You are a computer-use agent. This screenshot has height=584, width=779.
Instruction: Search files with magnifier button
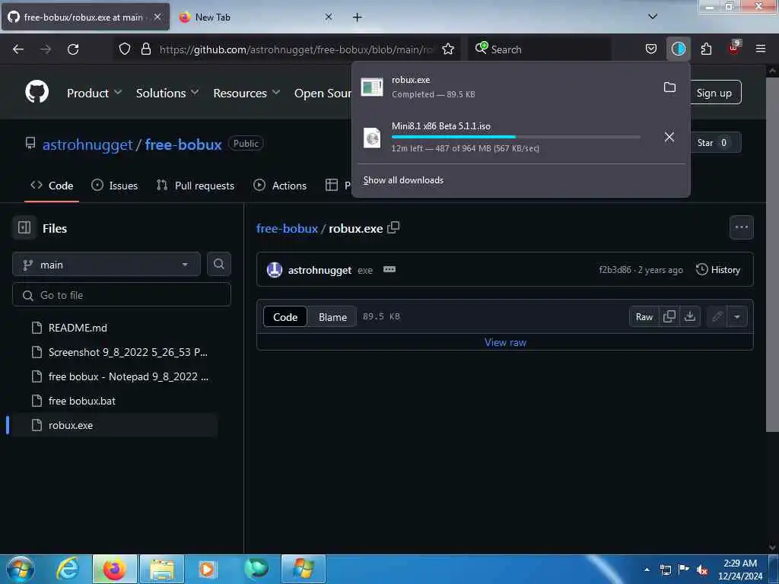click(x=218, y=264)
